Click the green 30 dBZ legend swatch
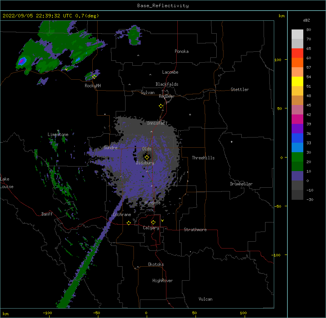Image resolution: width=326 pixels, height=318 pixels. point(297,157)
